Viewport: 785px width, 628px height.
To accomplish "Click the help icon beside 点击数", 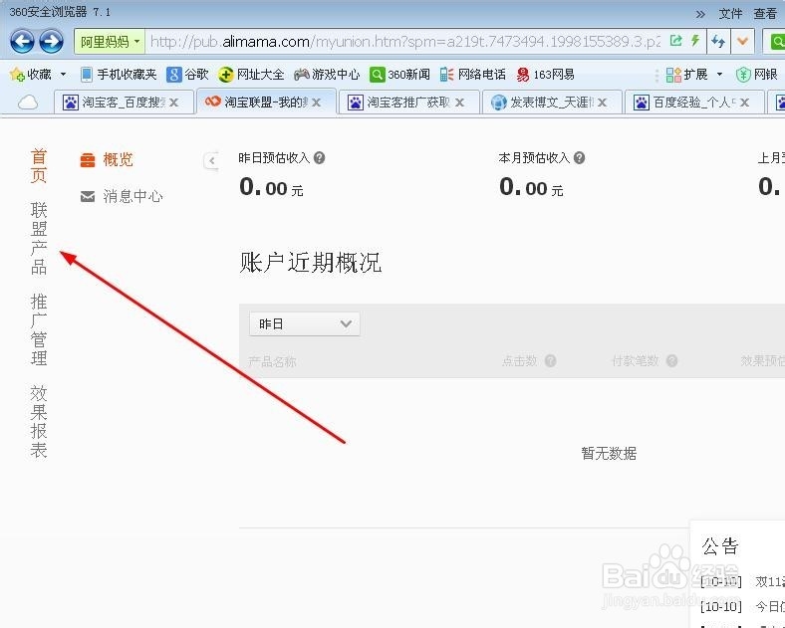I will (x=550, y=360).
